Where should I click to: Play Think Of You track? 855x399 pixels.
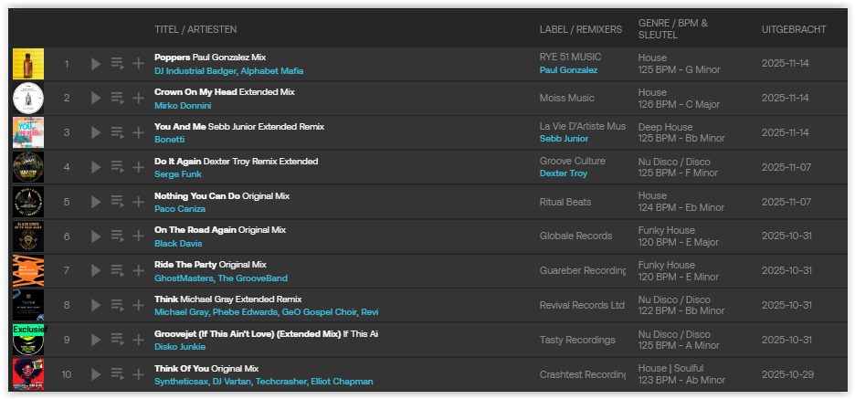[97, 374]
